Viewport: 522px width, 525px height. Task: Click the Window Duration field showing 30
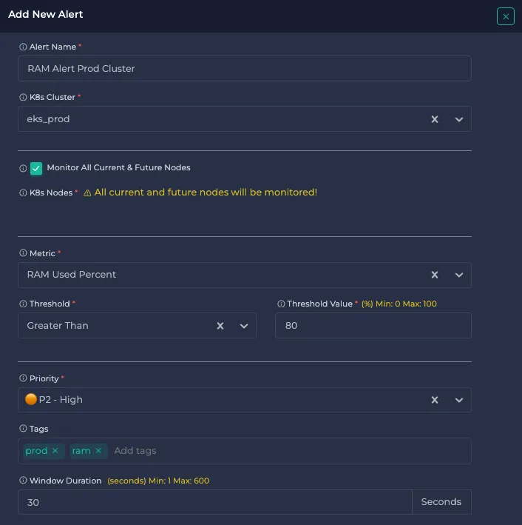[x=215, y=502]
